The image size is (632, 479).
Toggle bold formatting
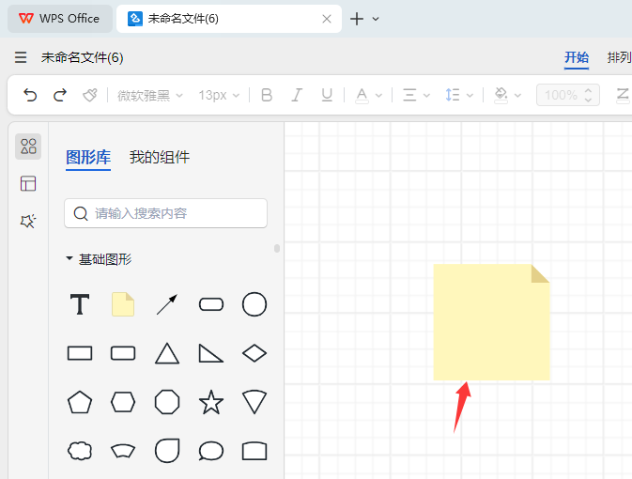coord(267,95)
